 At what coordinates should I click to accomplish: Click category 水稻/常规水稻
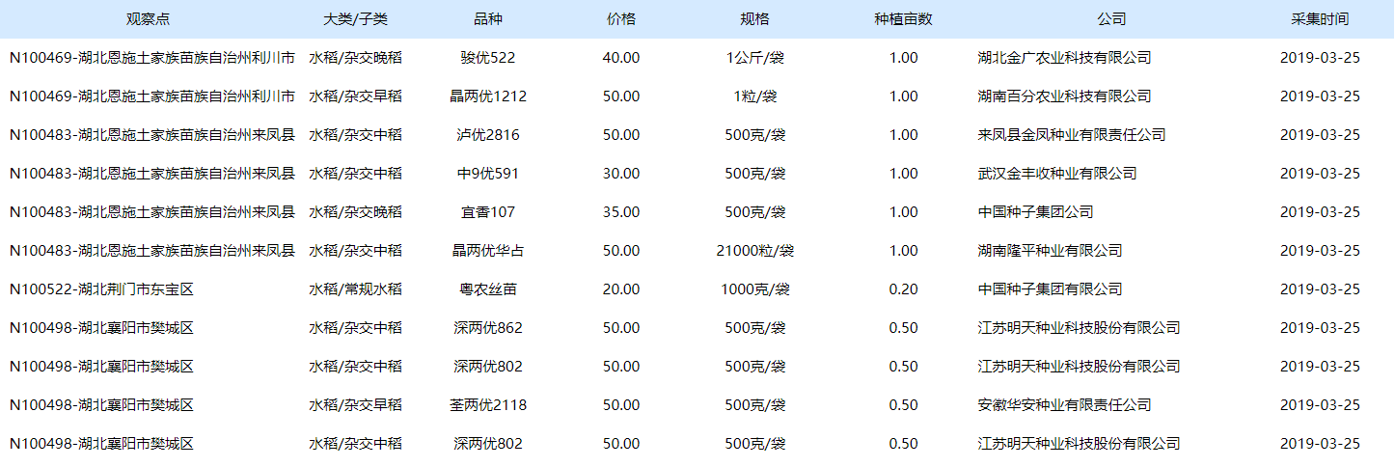(x=355, y=289)
